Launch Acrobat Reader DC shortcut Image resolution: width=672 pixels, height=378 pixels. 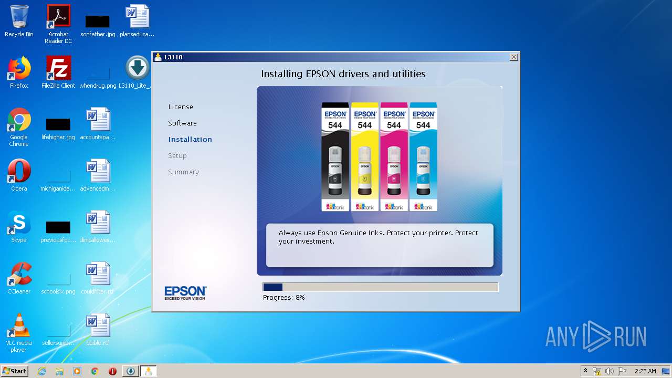point(58,24)
